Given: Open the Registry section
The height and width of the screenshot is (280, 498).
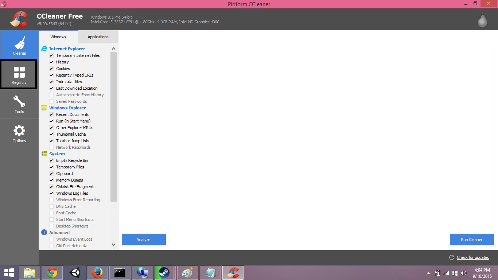Looking at the screenshot, I should click(x=19, y=74).
